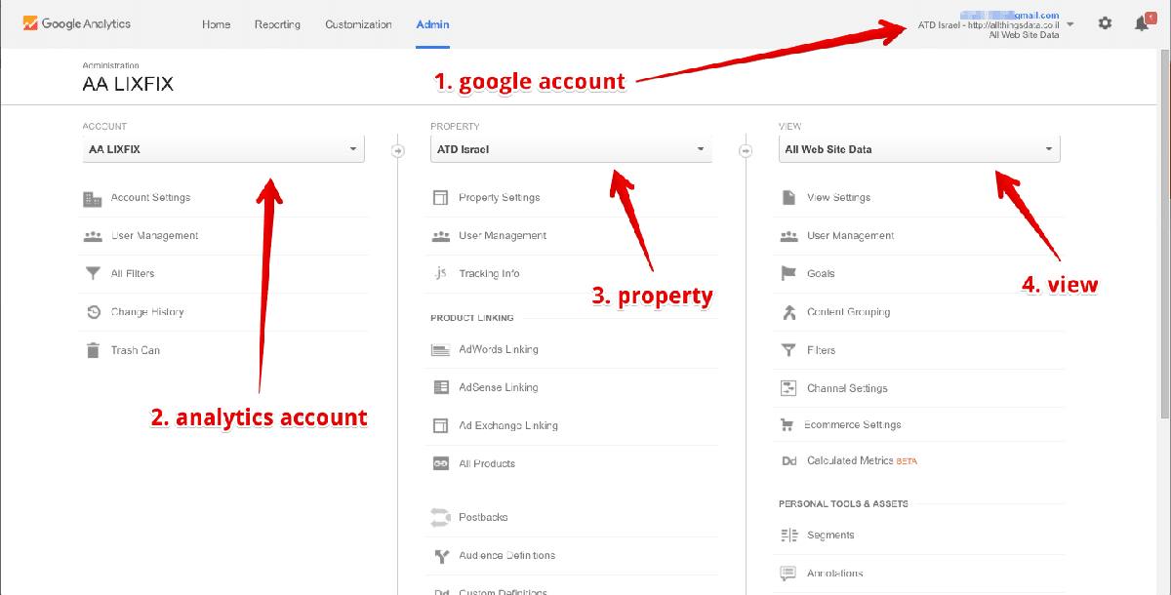Screen dimensions: 1171x595
Task: Click the arrow between Property and View columns
Action: click(746, 150)
